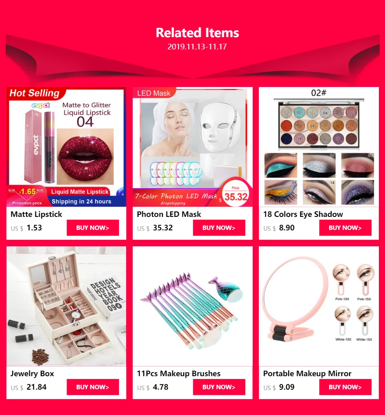The width and height of the screenshot is (385, 415).
Task: Click BUY NOW for Jewelry Box
Action: pos(93,387)
